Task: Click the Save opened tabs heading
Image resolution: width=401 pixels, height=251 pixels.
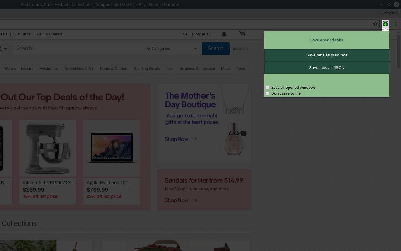Action: click(327, 40)
